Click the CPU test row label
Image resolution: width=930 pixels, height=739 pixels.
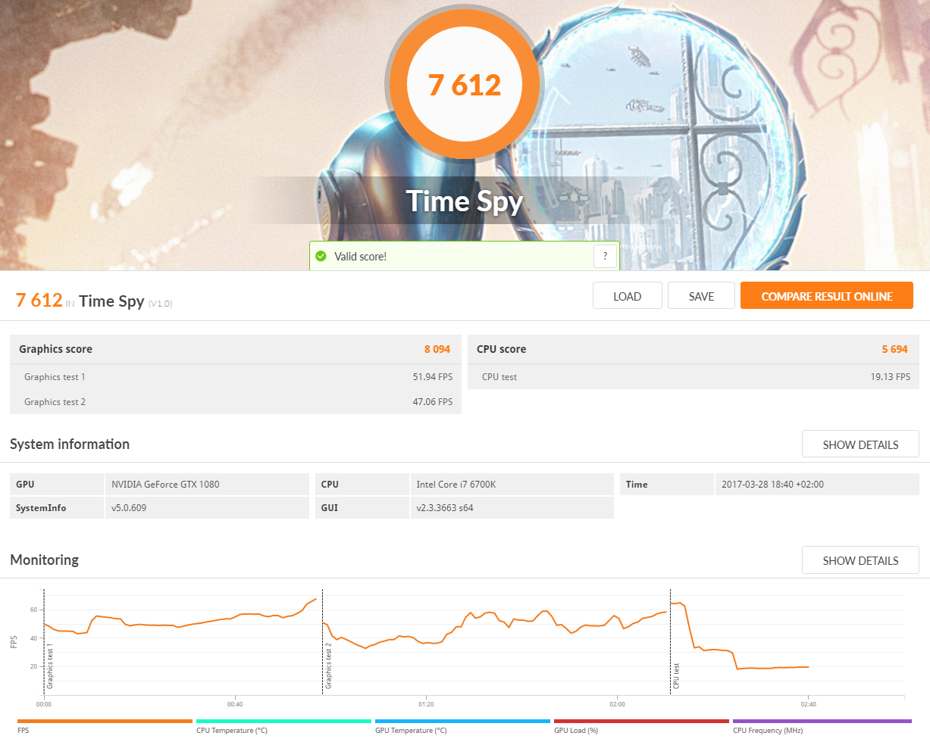[x=499, y=377]
